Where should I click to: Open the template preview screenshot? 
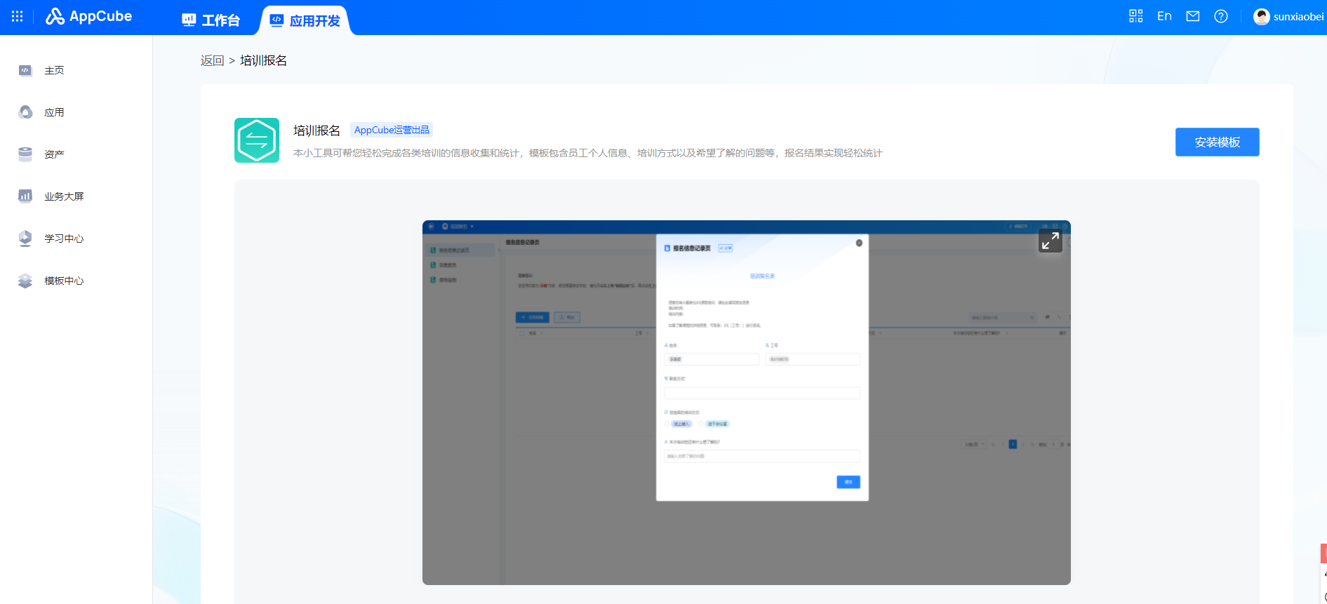[x=747, y=403]
